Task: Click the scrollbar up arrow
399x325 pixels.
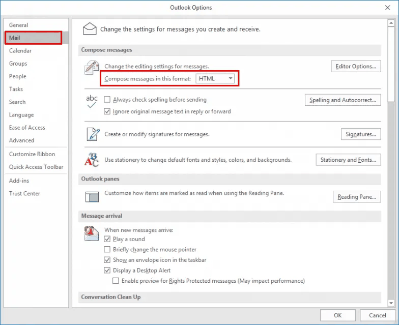Action: [391, 23]
